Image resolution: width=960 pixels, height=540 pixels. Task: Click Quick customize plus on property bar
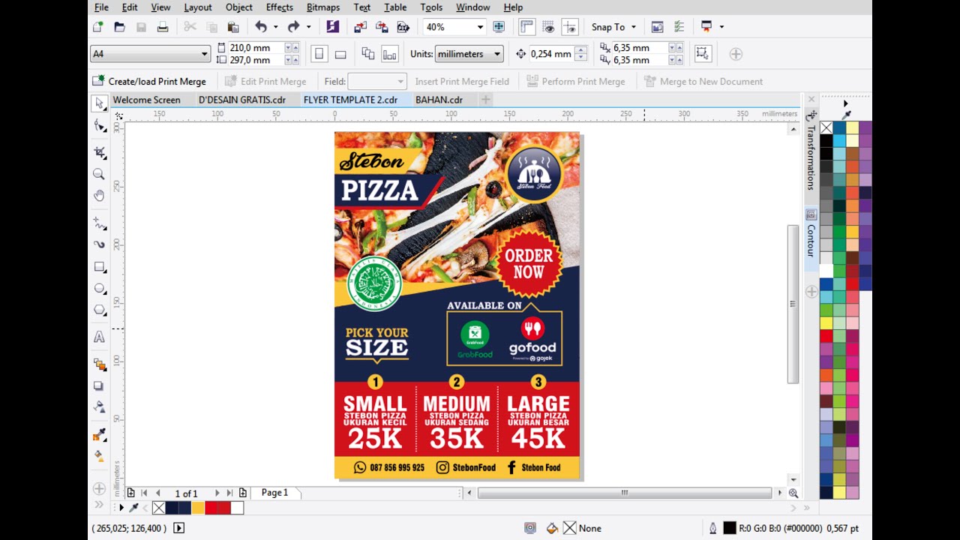736,54
